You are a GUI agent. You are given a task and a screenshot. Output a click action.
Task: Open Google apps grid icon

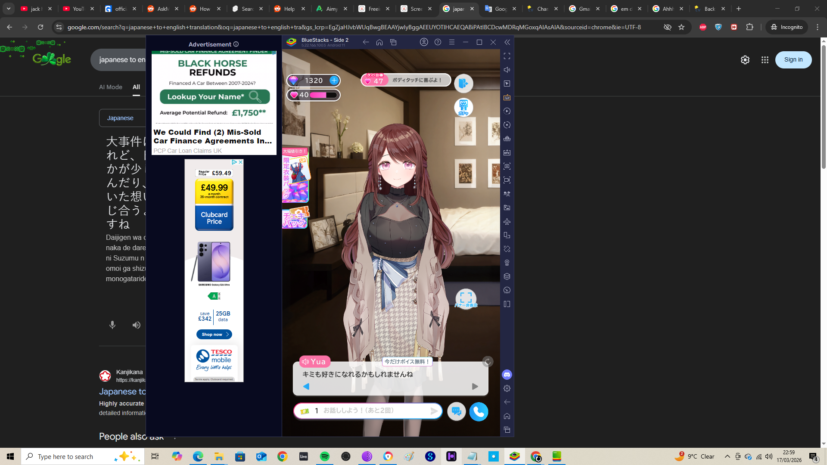(x=765, y=60)
